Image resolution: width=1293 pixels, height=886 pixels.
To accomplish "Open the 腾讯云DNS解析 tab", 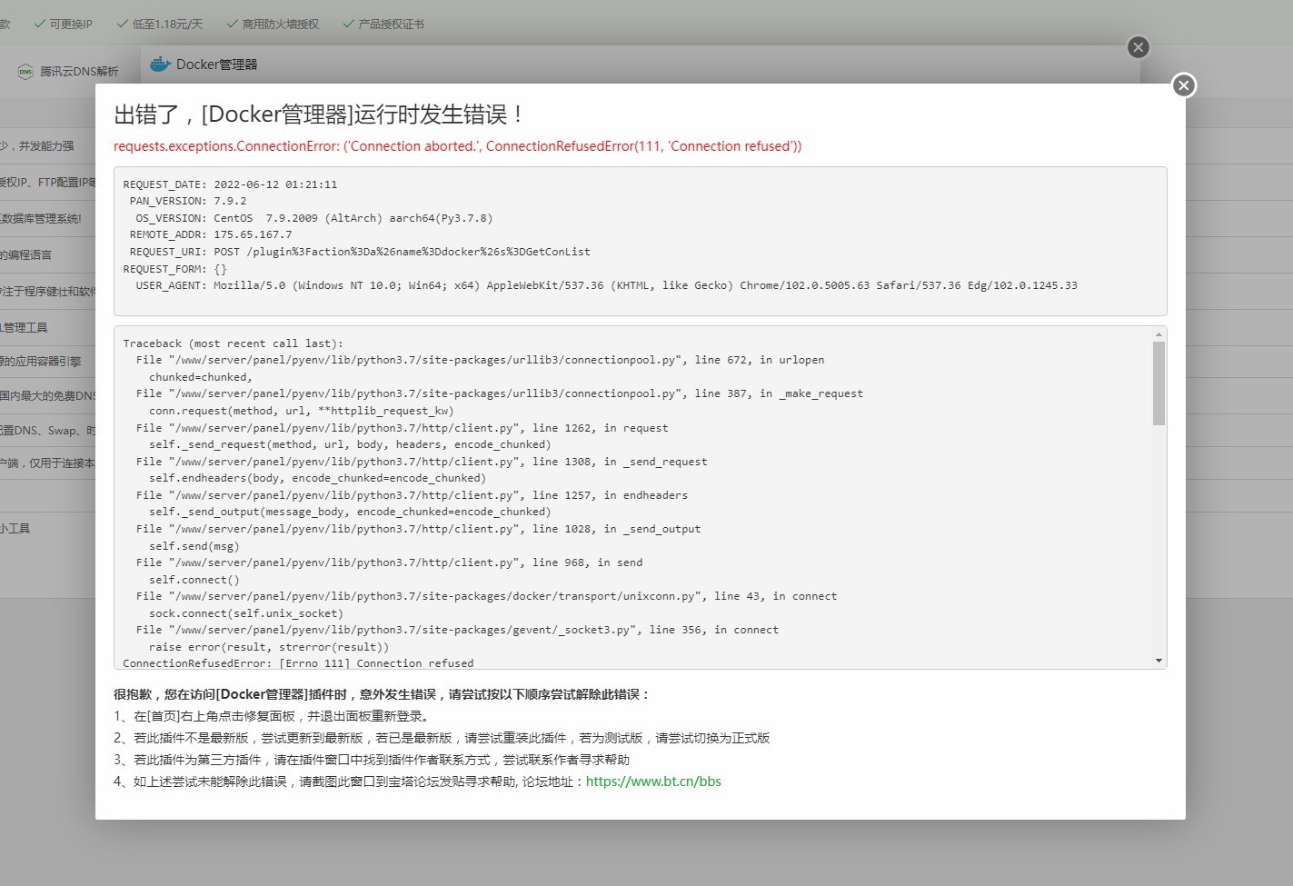I will (x=69, y=72).
